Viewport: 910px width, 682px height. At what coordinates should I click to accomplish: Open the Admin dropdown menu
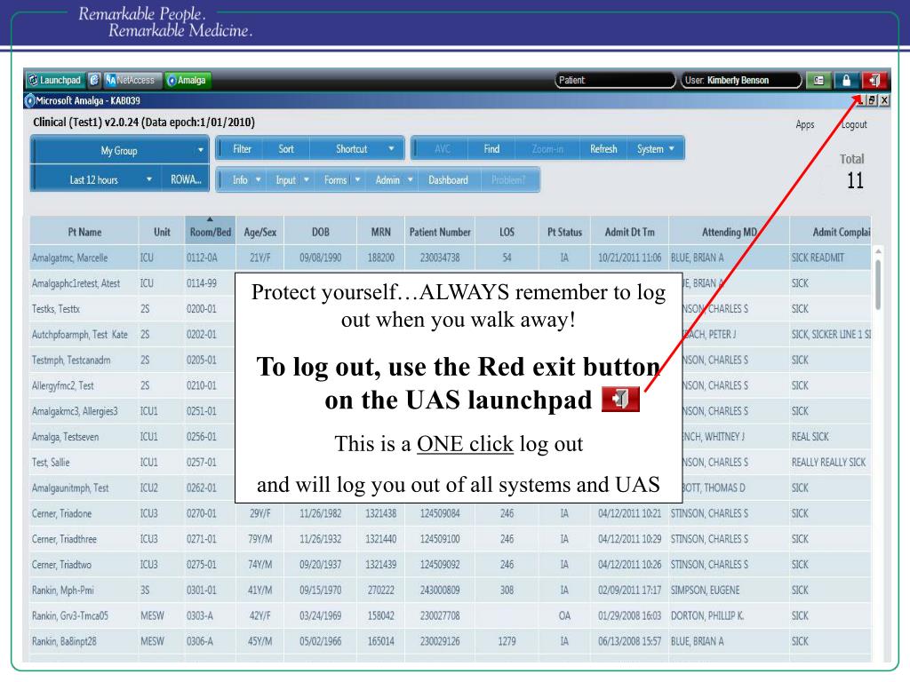click(394, 179)
